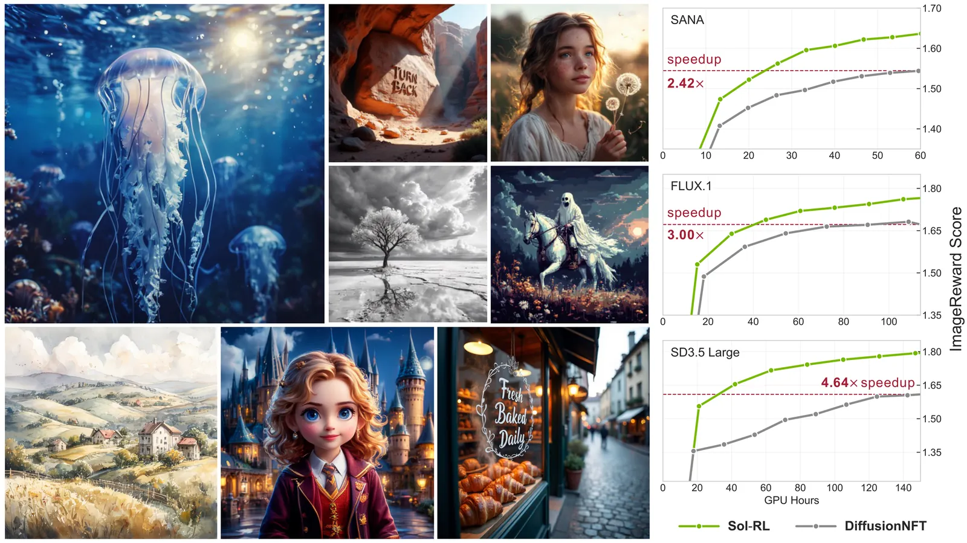Click the Sol-RL legend text
967x543 pixels.
[748, 526]
